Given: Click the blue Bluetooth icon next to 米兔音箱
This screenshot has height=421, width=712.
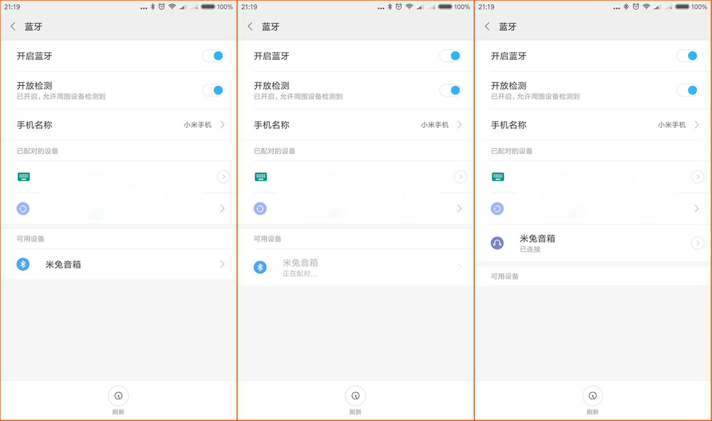Looking at the screenshot, I should tap(23, 264).
